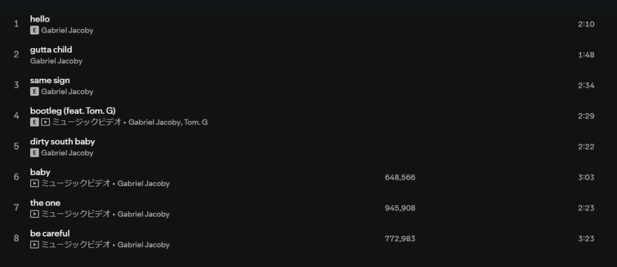
Task: Open Tom. G artist page link
Action: pyautogui.click(x=196, y=123)
